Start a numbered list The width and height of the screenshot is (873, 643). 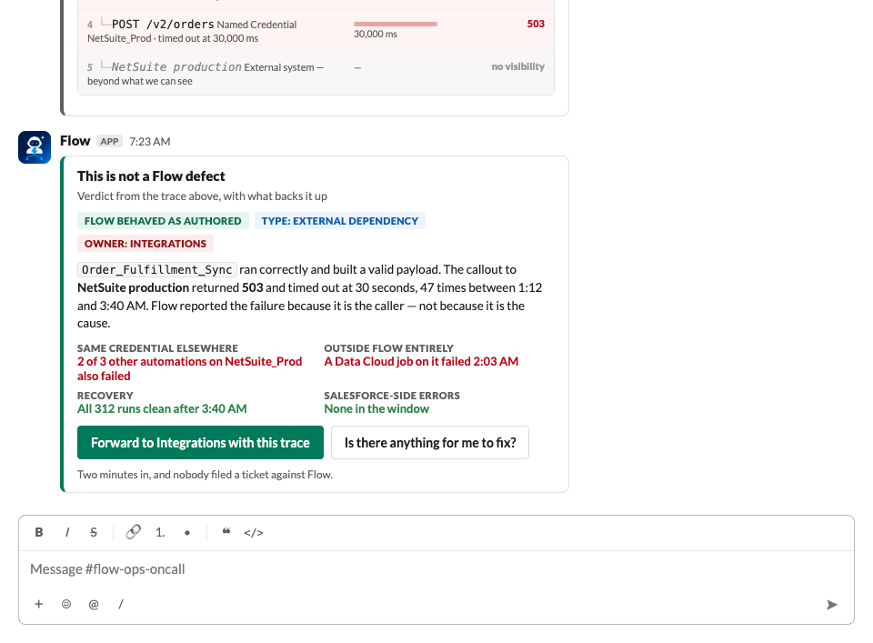(x=160, y=532)
